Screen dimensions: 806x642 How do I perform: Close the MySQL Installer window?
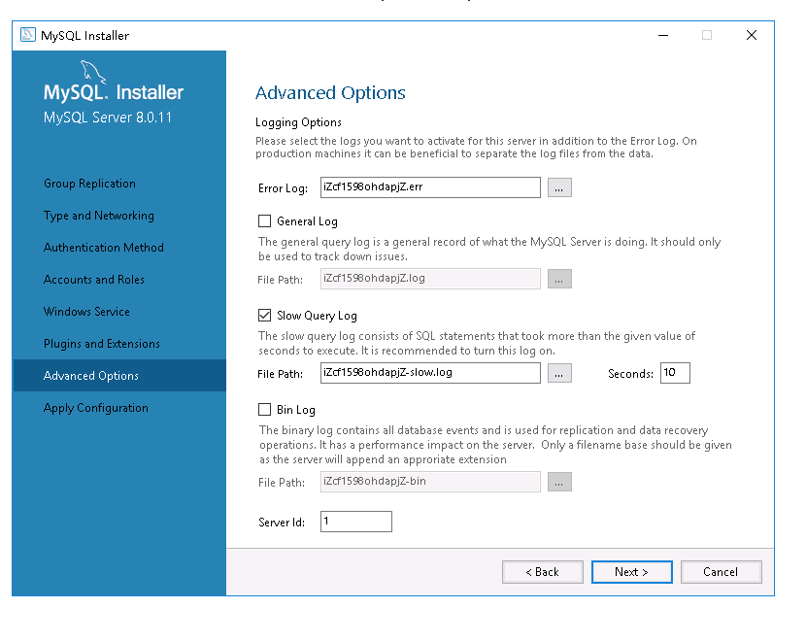click(752, 35)
